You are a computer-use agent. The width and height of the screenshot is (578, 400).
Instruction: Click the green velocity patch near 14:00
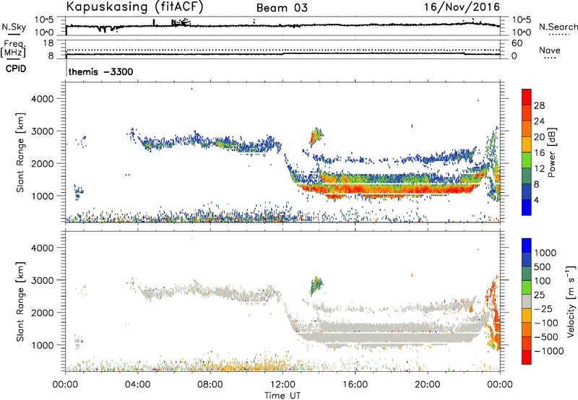(316, 285)
